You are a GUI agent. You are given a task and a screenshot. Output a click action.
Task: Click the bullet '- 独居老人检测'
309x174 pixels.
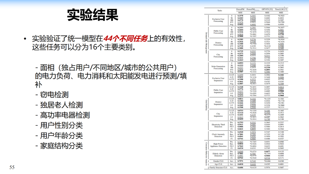click(59, 105)
